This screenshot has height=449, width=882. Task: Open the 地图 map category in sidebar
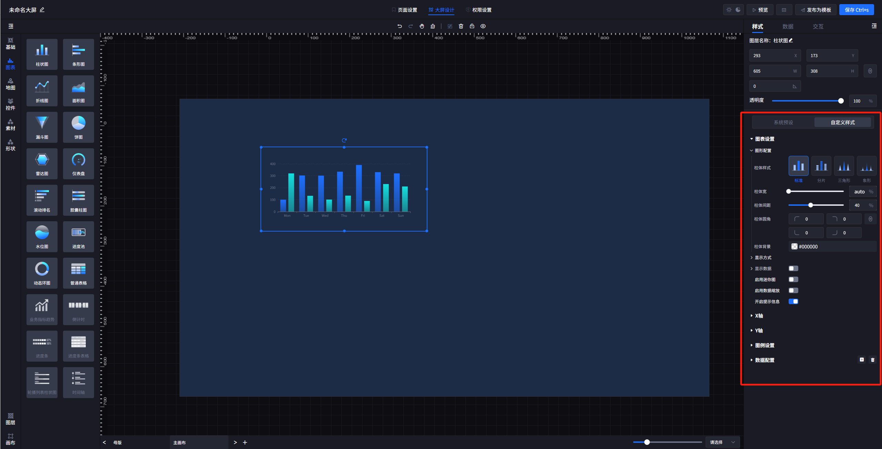[x=10, y=84]
